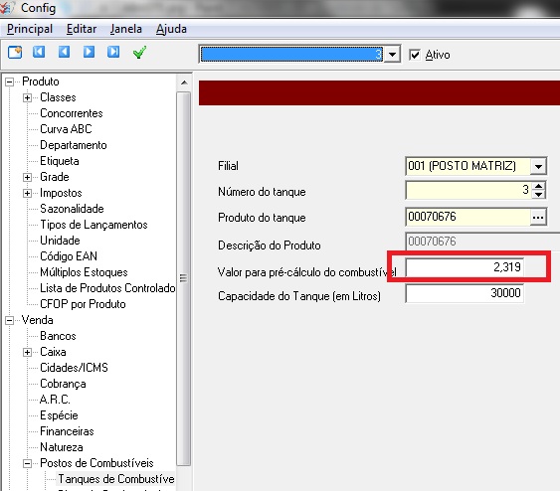Select Departamento in the tree
This screenshot has width=560, height=491.
[x=74, y=145]
